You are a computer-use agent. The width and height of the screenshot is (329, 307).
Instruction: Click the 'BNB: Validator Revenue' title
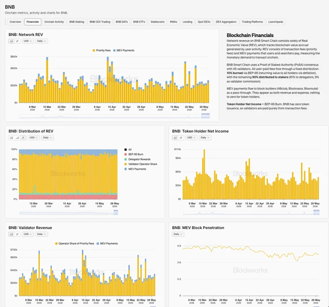[x=30, y=228]
